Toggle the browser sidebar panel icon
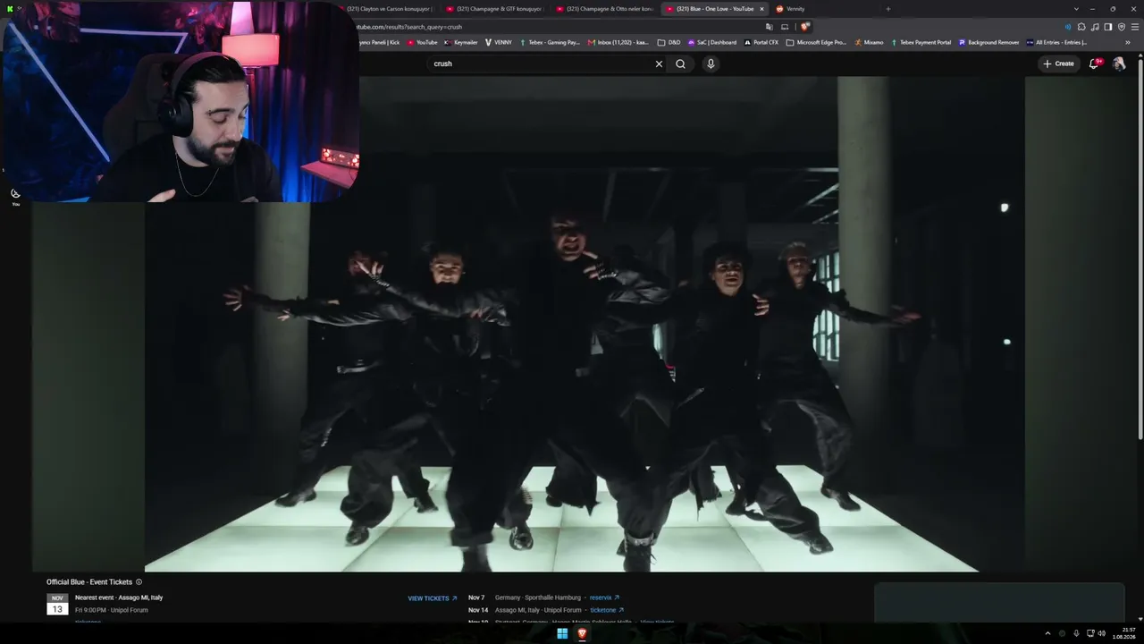 tap(1108, 27)
